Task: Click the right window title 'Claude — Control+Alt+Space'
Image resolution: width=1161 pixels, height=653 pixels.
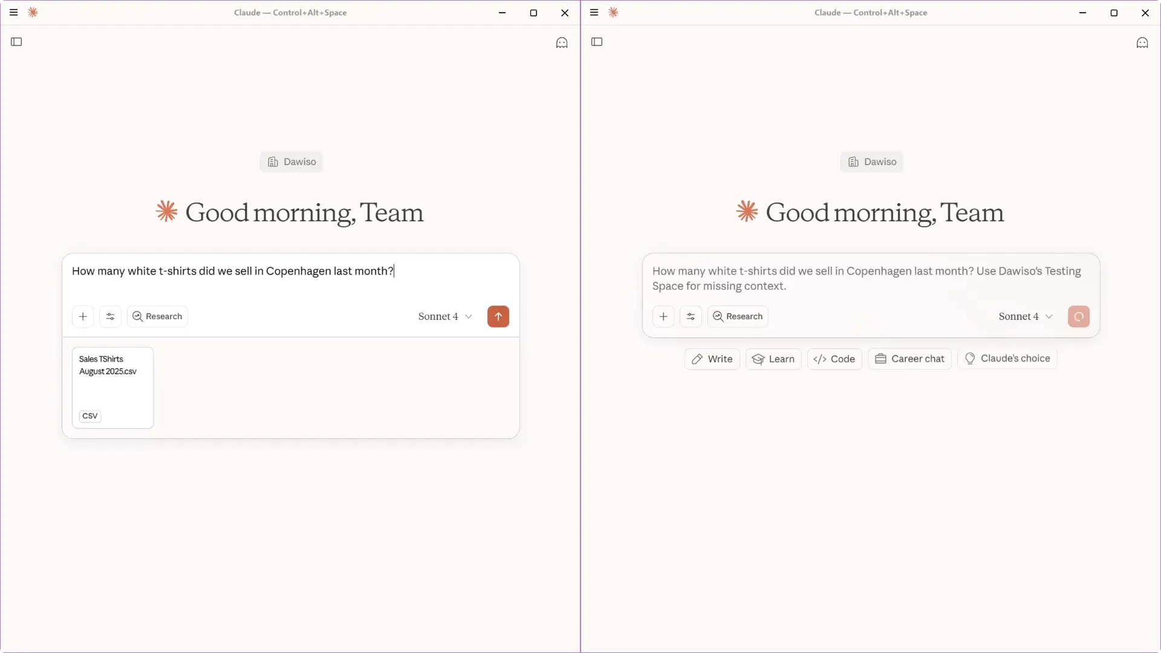Action: pos(871,13)
